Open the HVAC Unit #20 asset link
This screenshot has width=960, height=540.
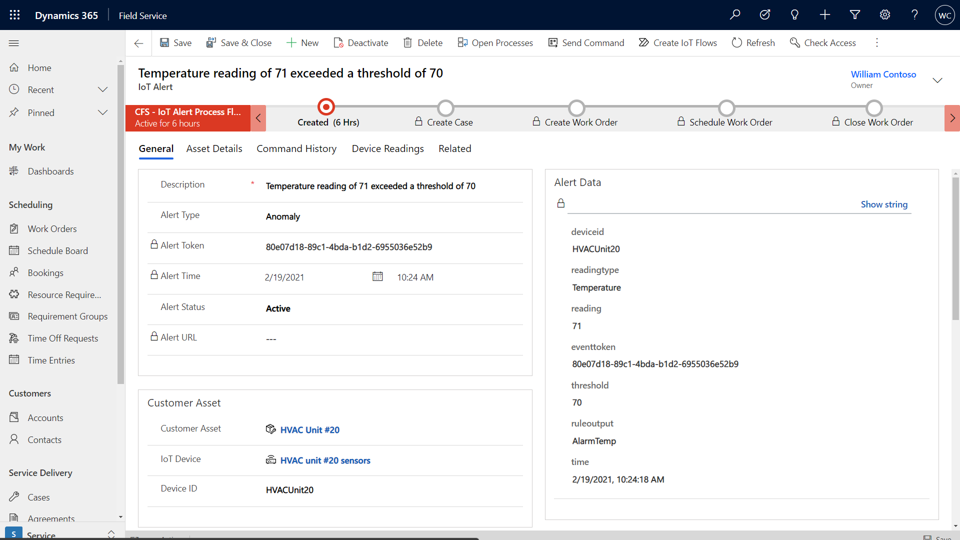tap(309, 429)
